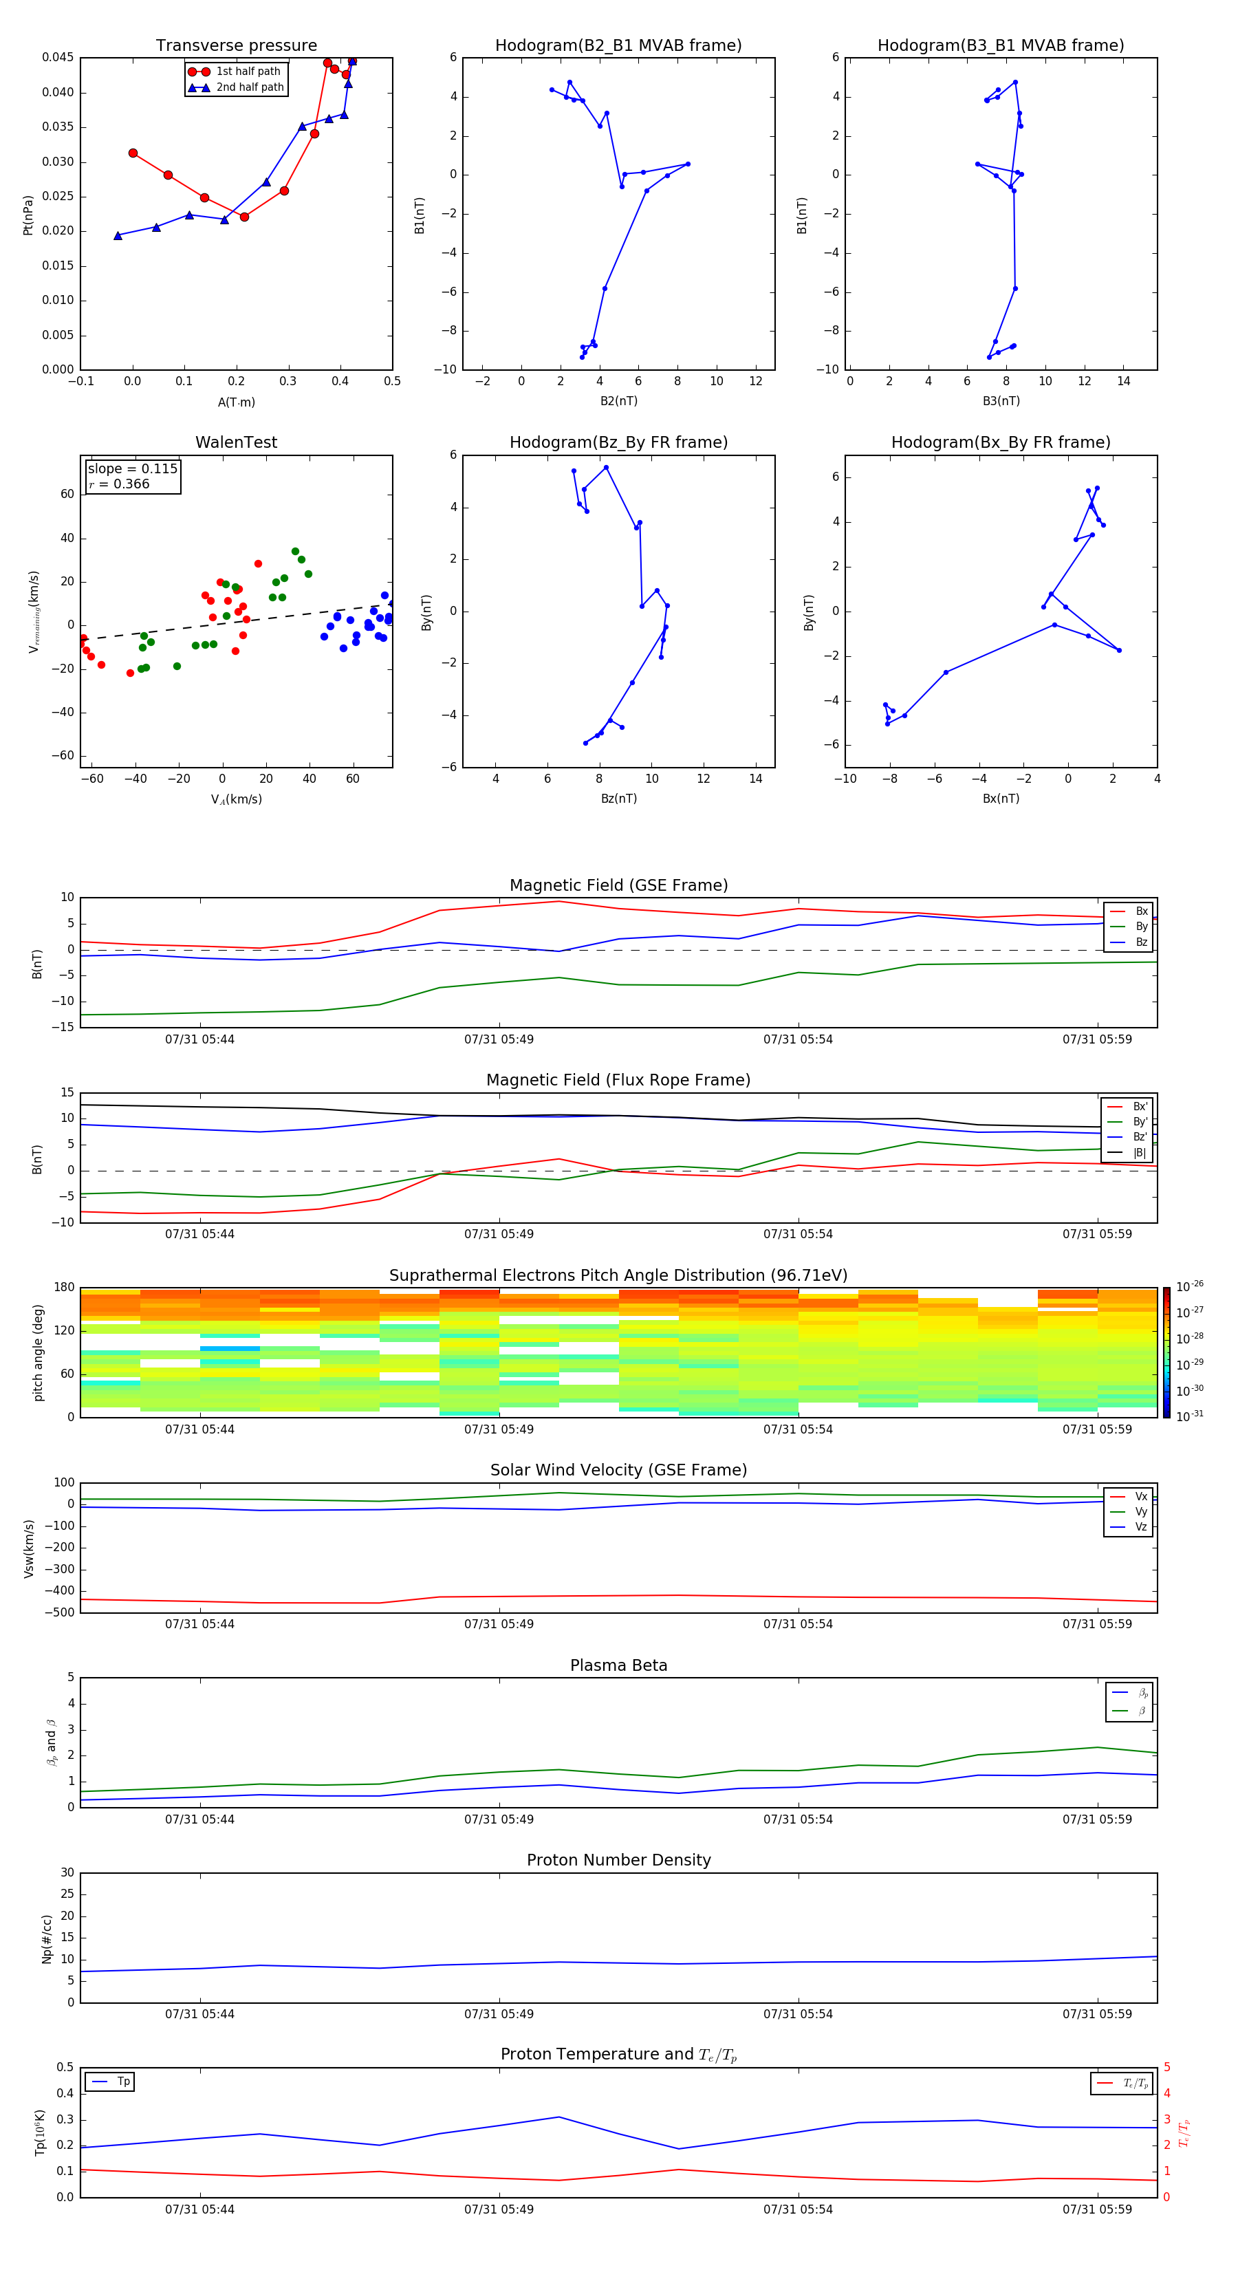Click the V_remaining(km/s) y-axis label
Viewport: 1238px width, 2270px height.
(x=34, y=612)
